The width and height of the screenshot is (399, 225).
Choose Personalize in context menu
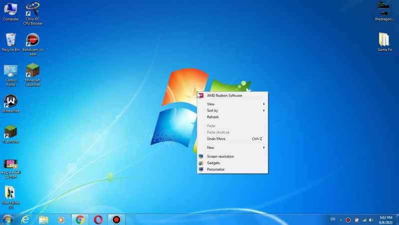click(232, 169)
